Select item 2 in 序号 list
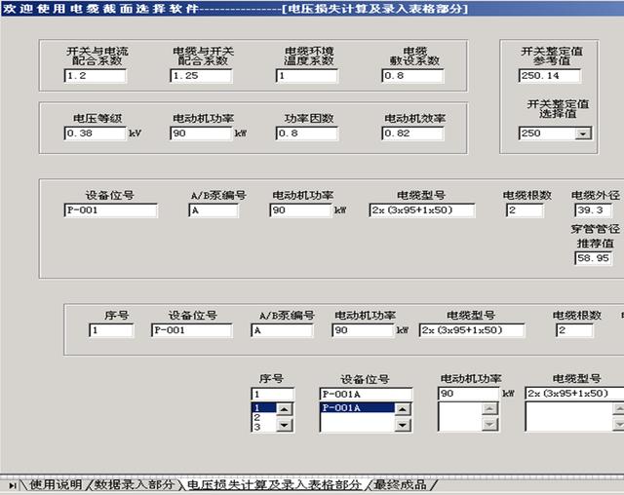This screenshot has height=495, width=624. pyautogui.click(x=264, y=417)
